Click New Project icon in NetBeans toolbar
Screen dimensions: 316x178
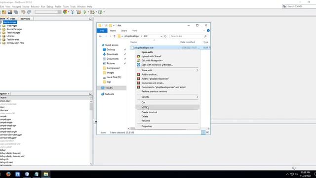4,12
